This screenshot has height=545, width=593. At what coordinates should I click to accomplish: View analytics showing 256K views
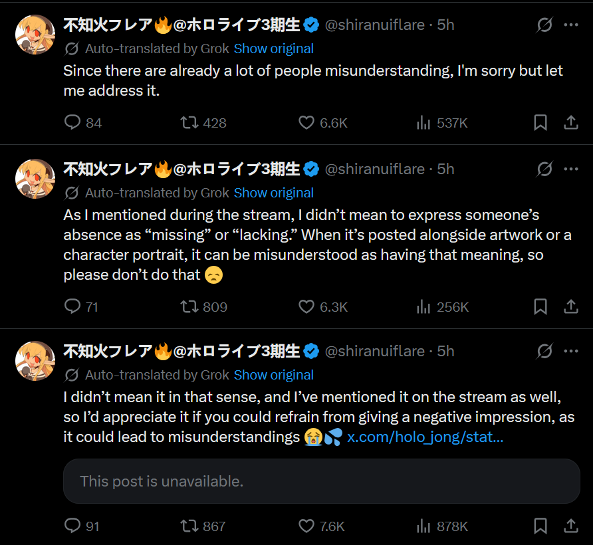[x=423, y=306]
